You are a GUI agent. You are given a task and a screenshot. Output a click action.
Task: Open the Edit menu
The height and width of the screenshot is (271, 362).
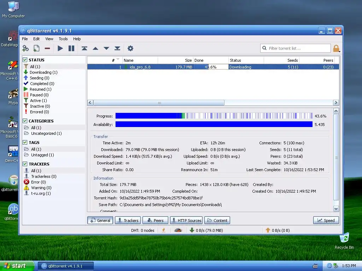tap(36, 39)
